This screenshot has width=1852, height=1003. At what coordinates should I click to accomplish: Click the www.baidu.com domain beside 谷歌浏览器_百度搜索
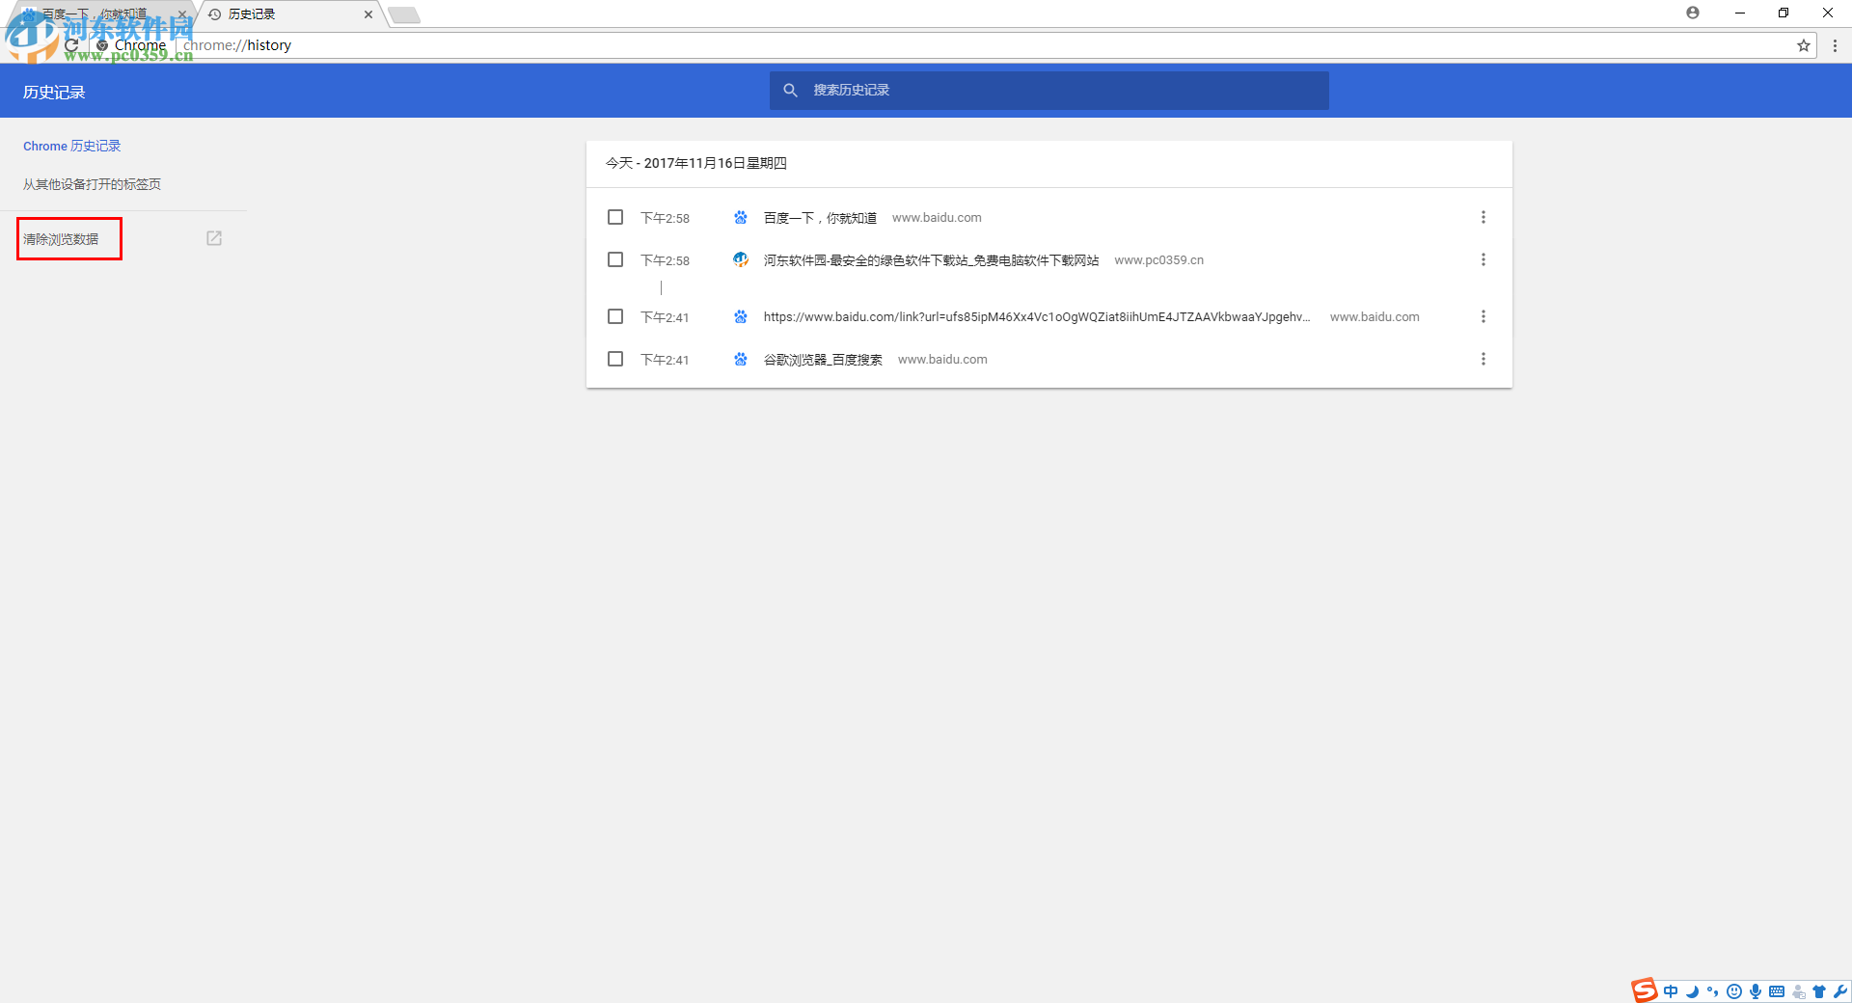[x=942, y=359]
